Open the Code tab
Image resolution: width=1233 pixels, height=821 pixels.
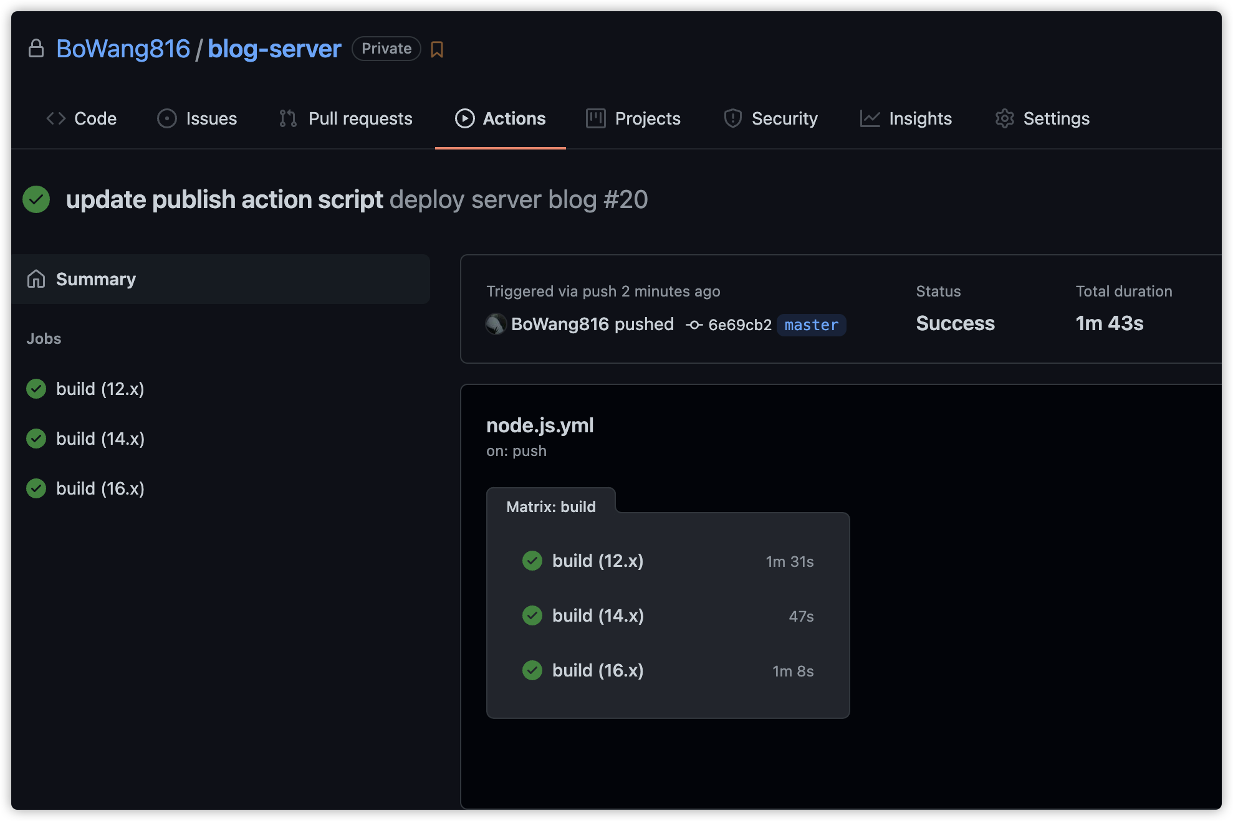pos(82,118)
